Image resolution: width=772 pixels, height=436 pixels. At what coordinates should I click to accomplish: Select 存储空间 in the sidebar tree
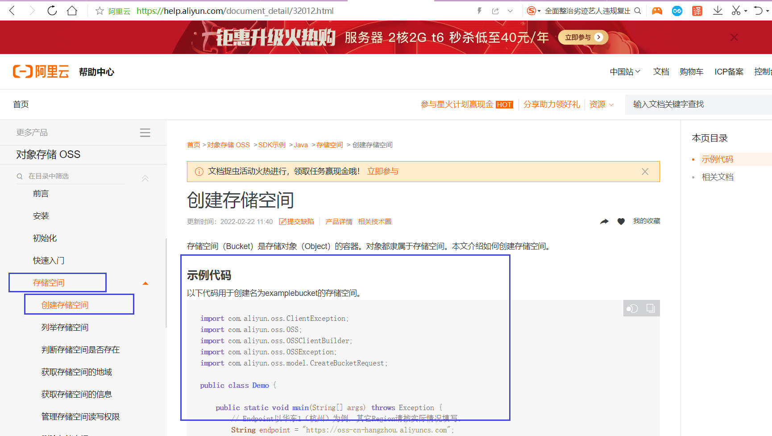(x=49, y=282)
